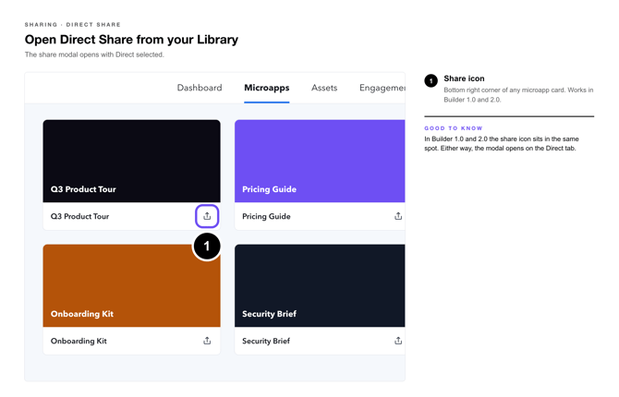This screenshot has width=619, height=397.
Task: Click the 'SHARING · DIRECT SHARE' breadcrumb text
Action: click(73, 25)
